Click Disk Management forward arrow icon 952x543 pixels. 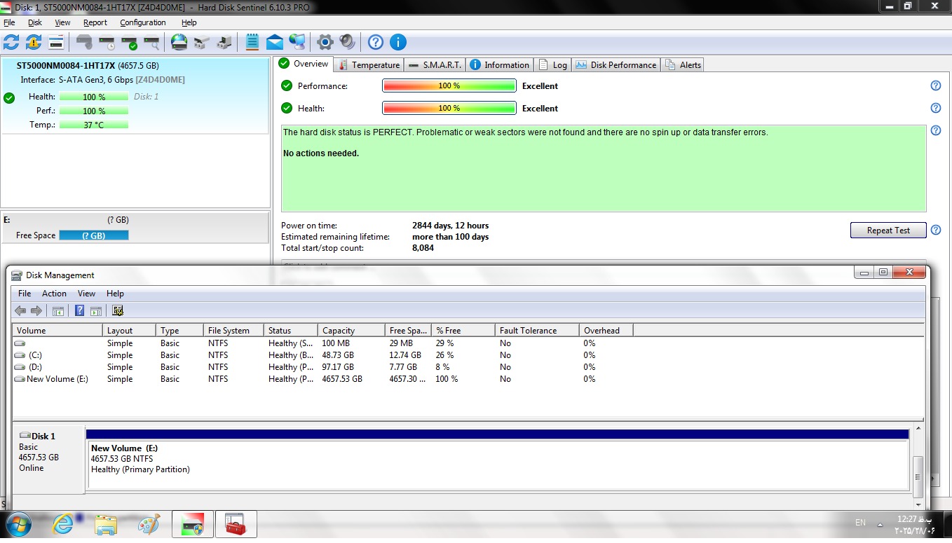point(36,310)
